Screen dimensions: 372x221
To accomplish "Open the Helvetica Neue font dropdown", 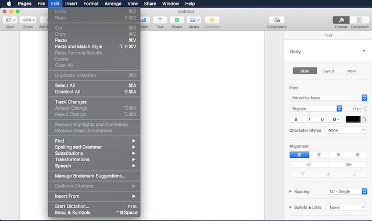I will click(328, 97).
